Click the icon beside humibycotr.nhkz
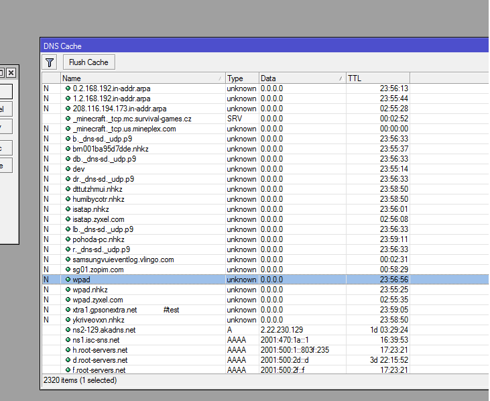Viewport: 490px width, 401px height. click(68, 199)
